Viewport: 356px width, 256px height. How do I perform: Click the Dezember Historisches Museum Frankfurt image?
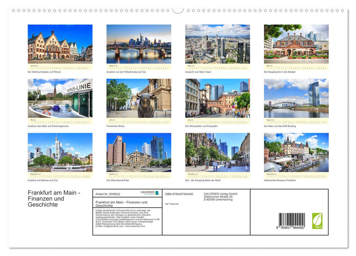click(296, 154)
